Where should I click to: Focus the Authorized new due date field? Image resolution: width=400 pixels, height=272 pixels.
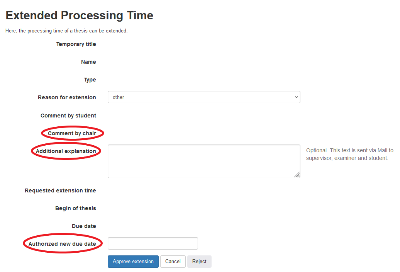(x=153, y=243)
